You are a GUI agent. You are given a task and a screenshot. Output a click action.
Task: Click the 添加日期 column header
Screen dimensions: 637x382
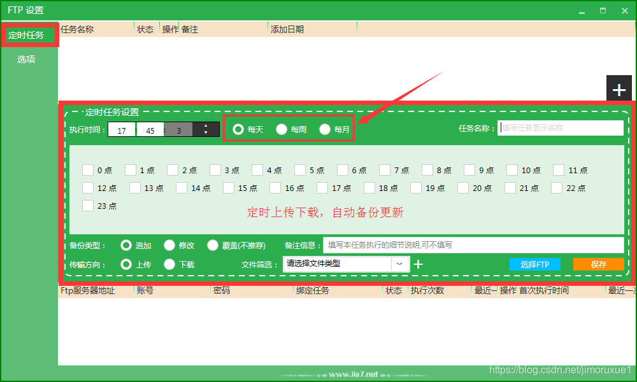tap(312, 29)
